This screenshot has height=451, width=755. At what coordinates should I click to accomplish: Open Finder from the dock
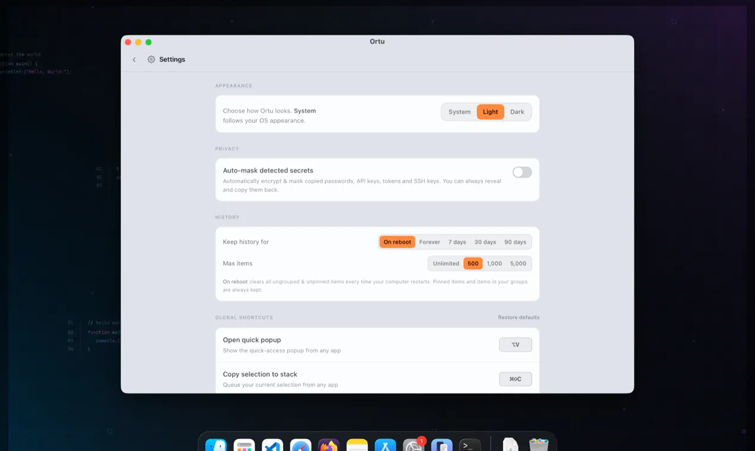tap(216, 446)
